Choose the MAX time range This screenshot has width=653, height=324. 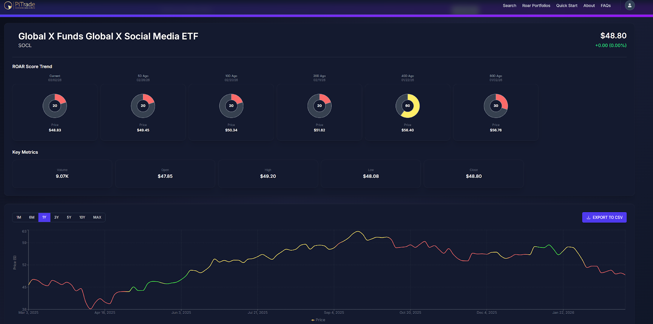coord(97,217)
